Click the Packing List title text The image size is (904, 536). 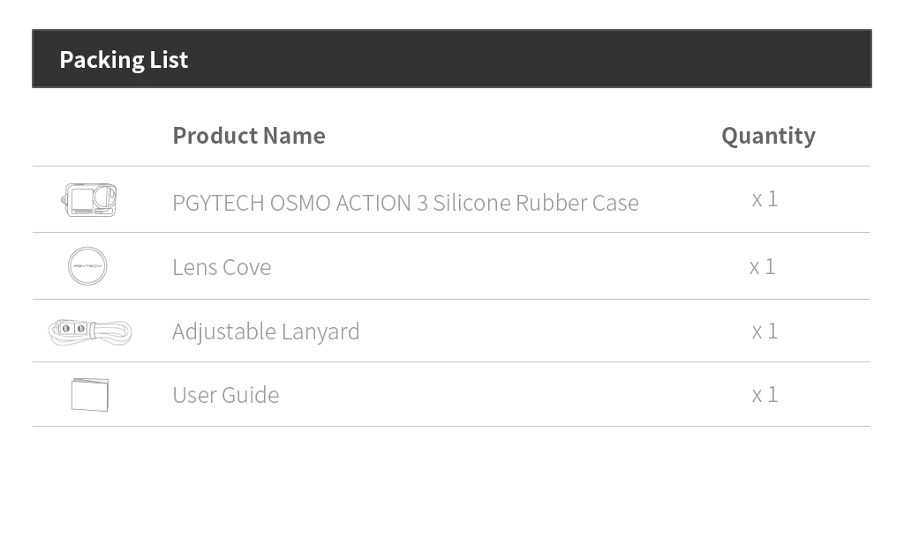124,60
